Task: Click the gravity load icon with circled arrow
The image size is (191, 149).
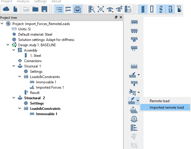Action: tap(134, 119)
